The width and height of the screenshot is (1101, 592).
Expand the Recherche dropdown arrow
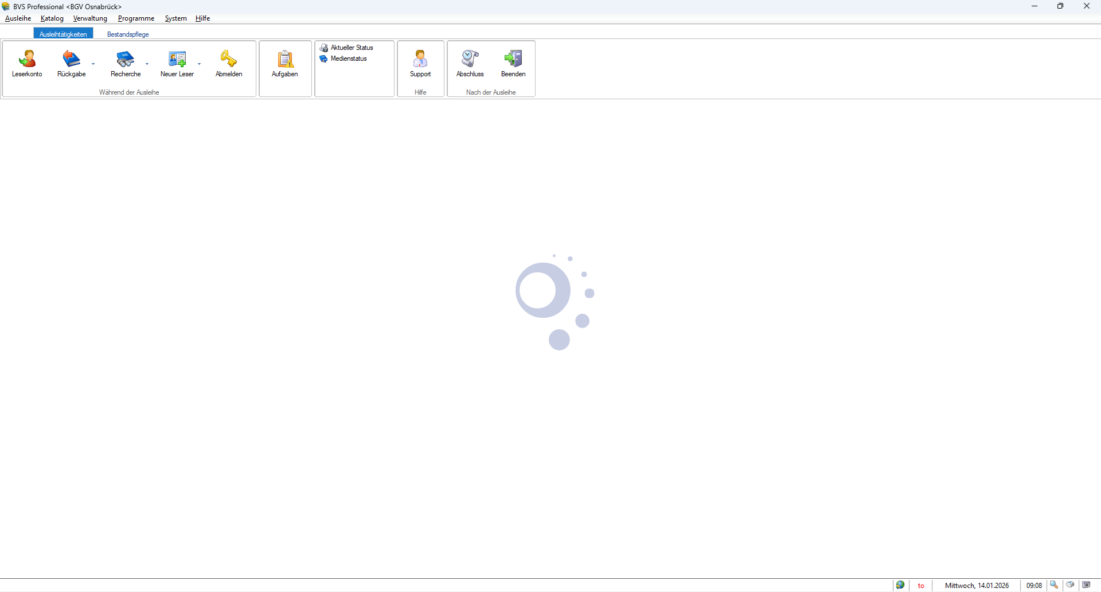(147, 64)
